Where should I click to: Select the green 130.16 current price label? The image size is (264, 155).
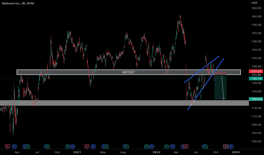click(x=256, y=78)
